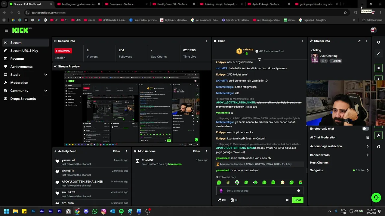Click the wrench icon in right sidebar
This screenshot has width=385, height=216.
(x=379, y=135)
